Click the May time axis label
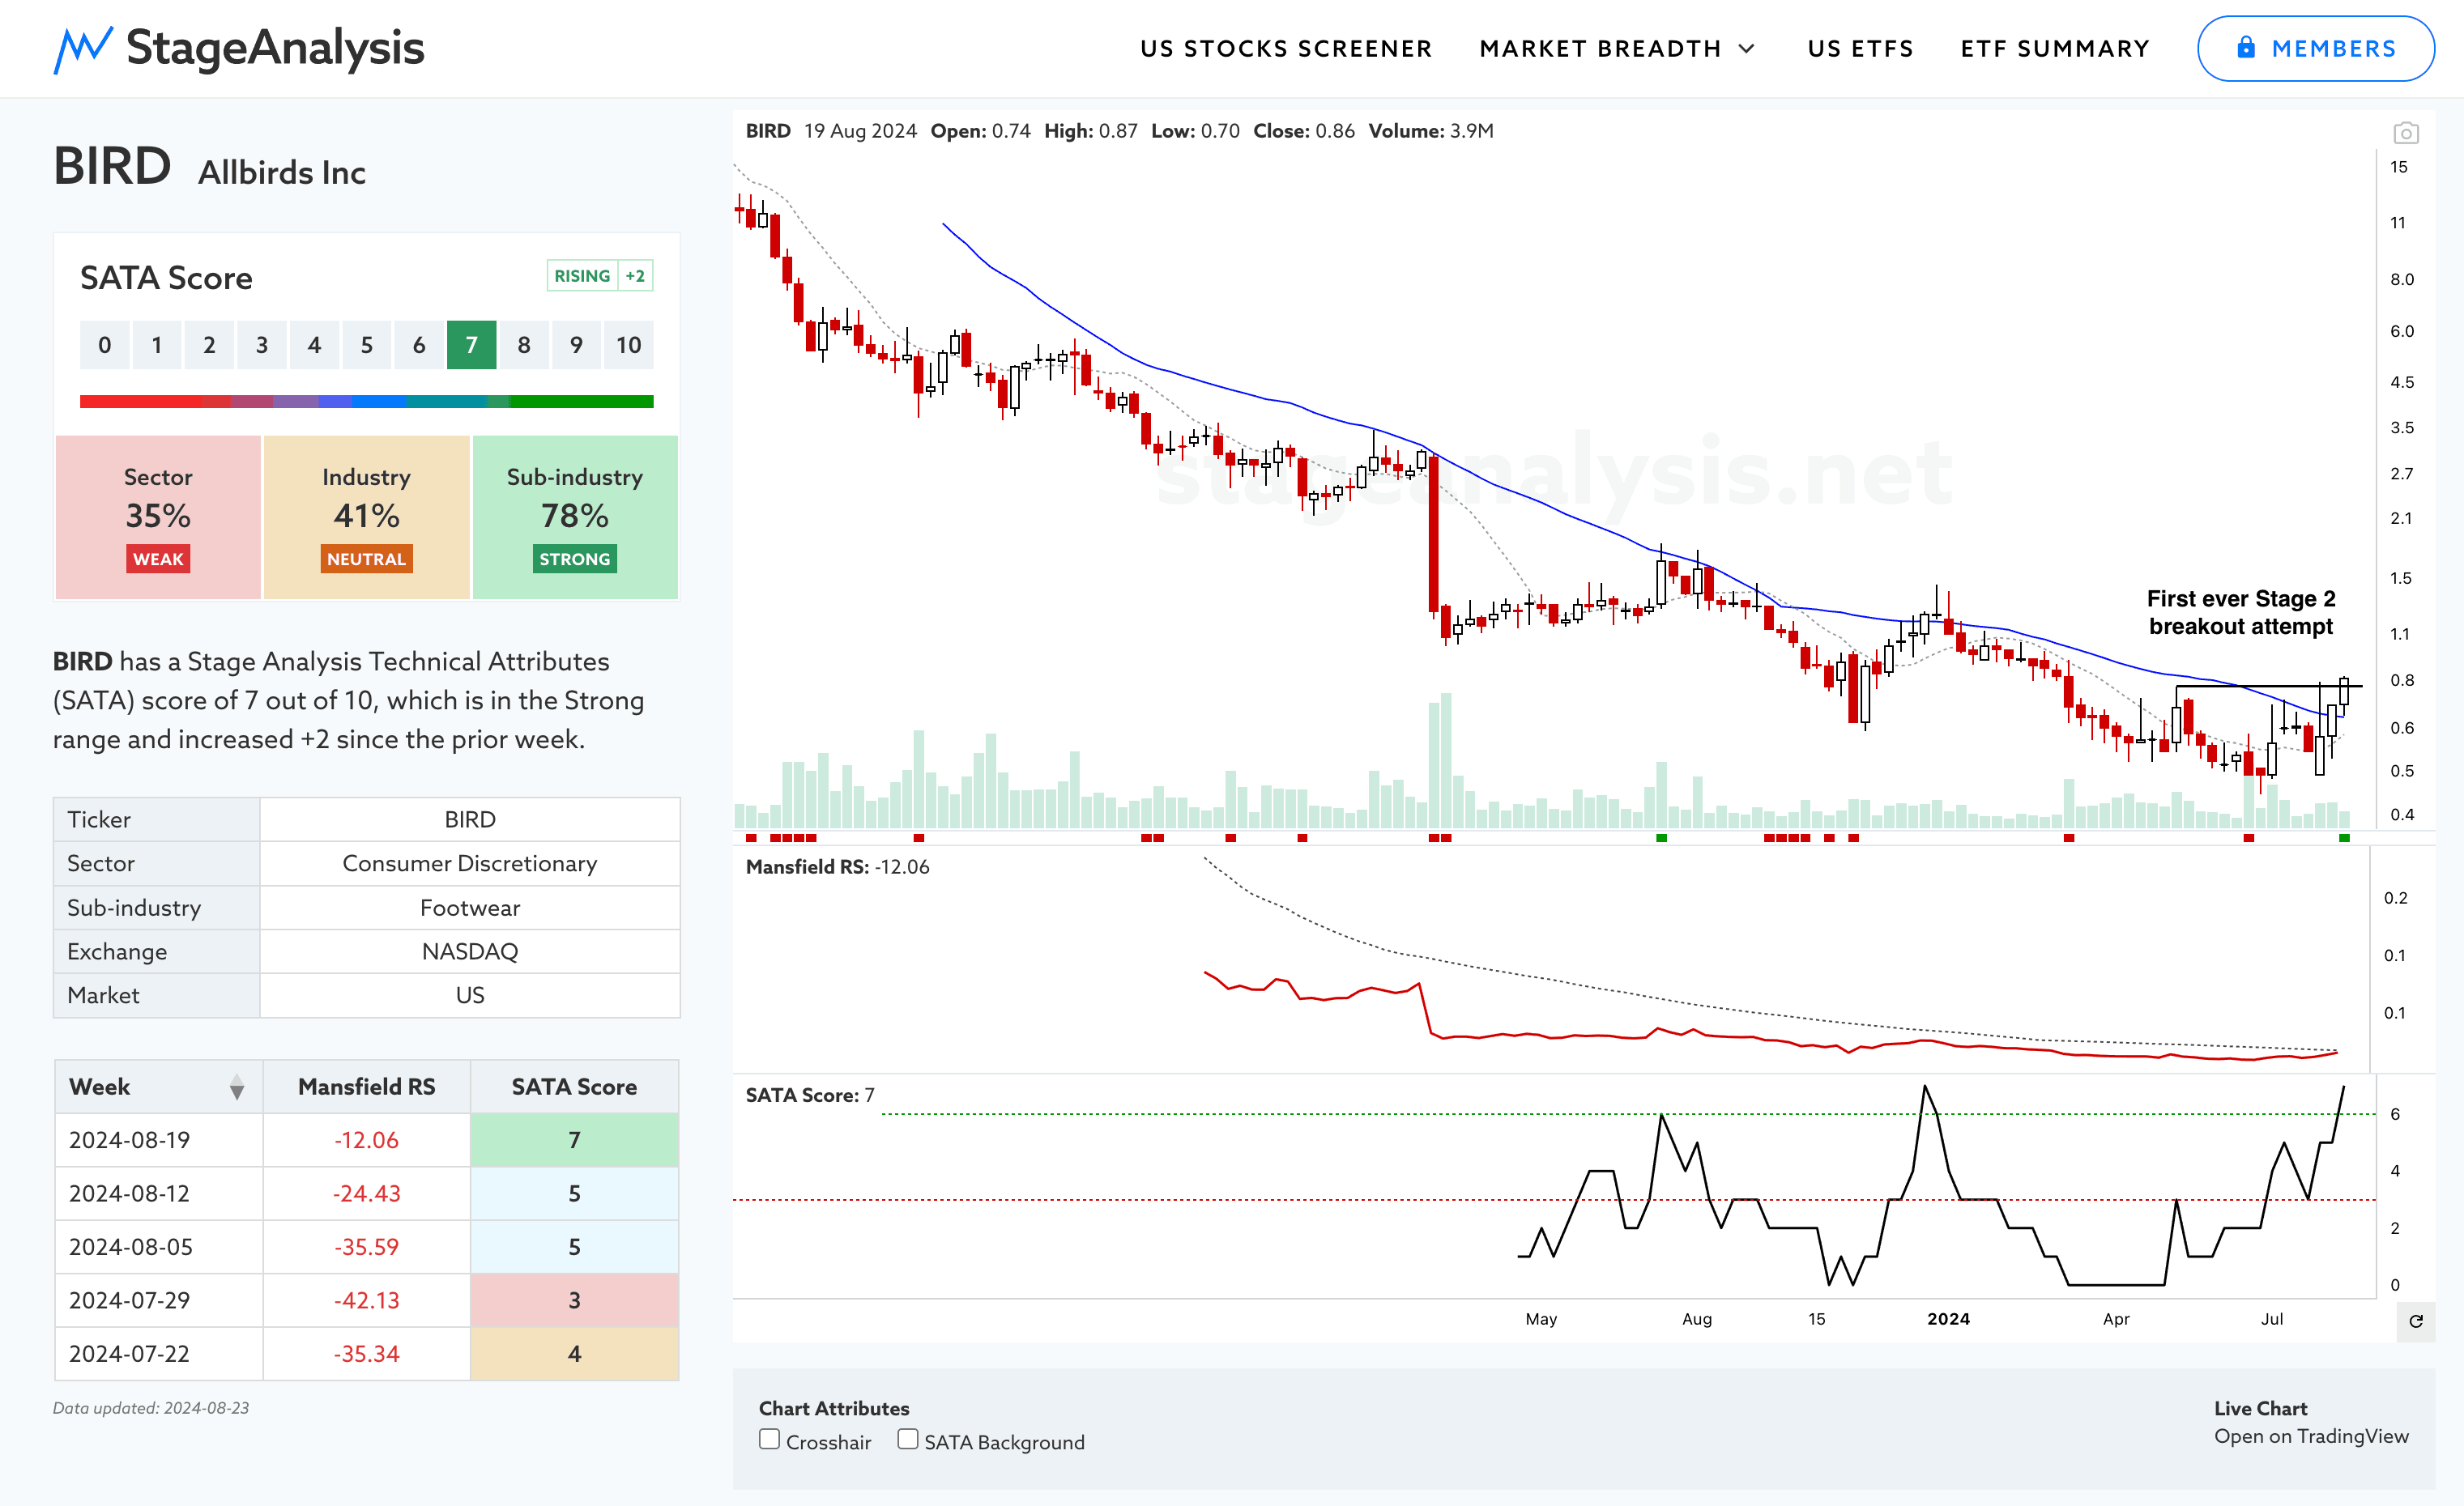Image resolution: width=2464 pixels, height=1506 pixels. point(1541,1319)
